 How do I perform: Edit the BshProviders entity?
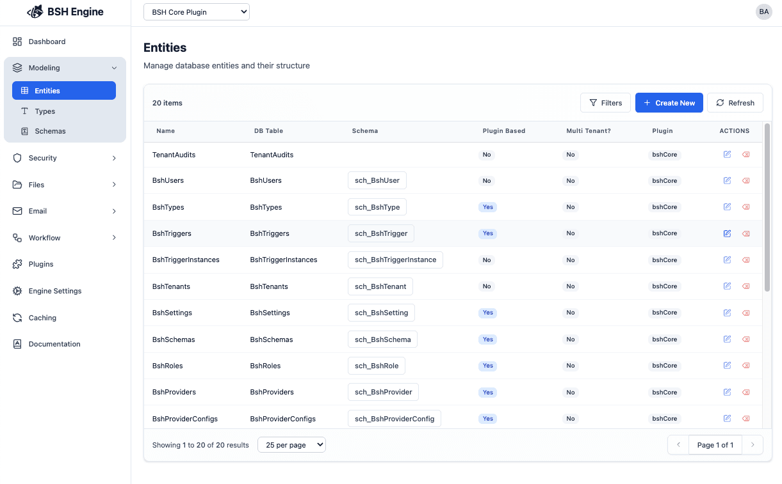(727, 392)
